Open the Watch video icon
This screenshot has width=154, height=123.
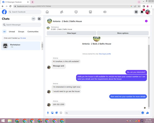tap(76, 12)
